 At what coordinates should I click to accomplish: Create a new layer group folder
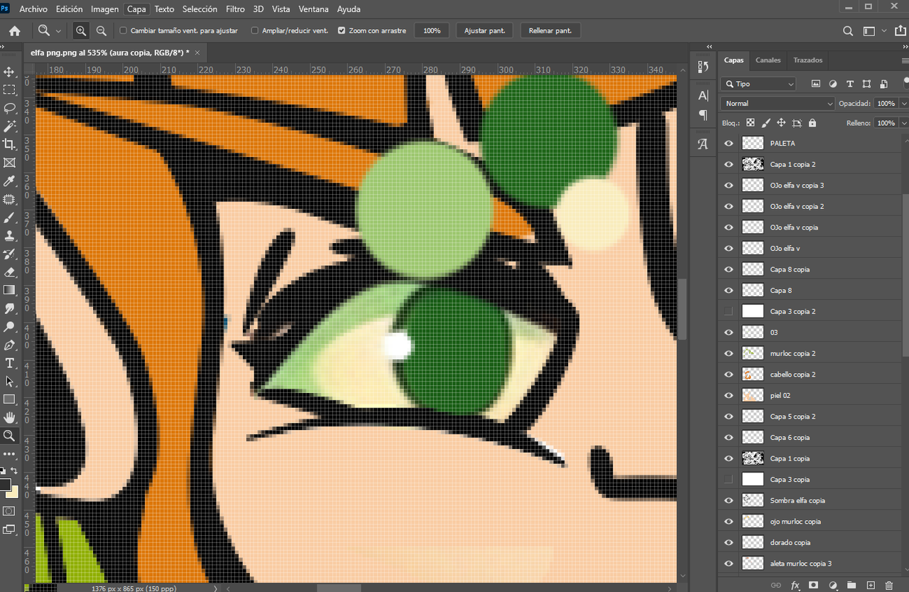click(x=851, y=585)
